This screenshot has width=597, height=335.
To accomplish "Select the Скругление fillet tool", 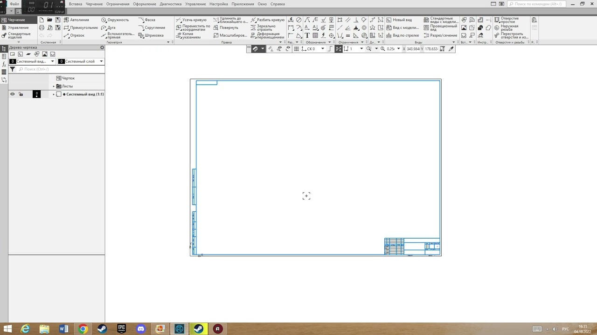I will coord(152,27).
